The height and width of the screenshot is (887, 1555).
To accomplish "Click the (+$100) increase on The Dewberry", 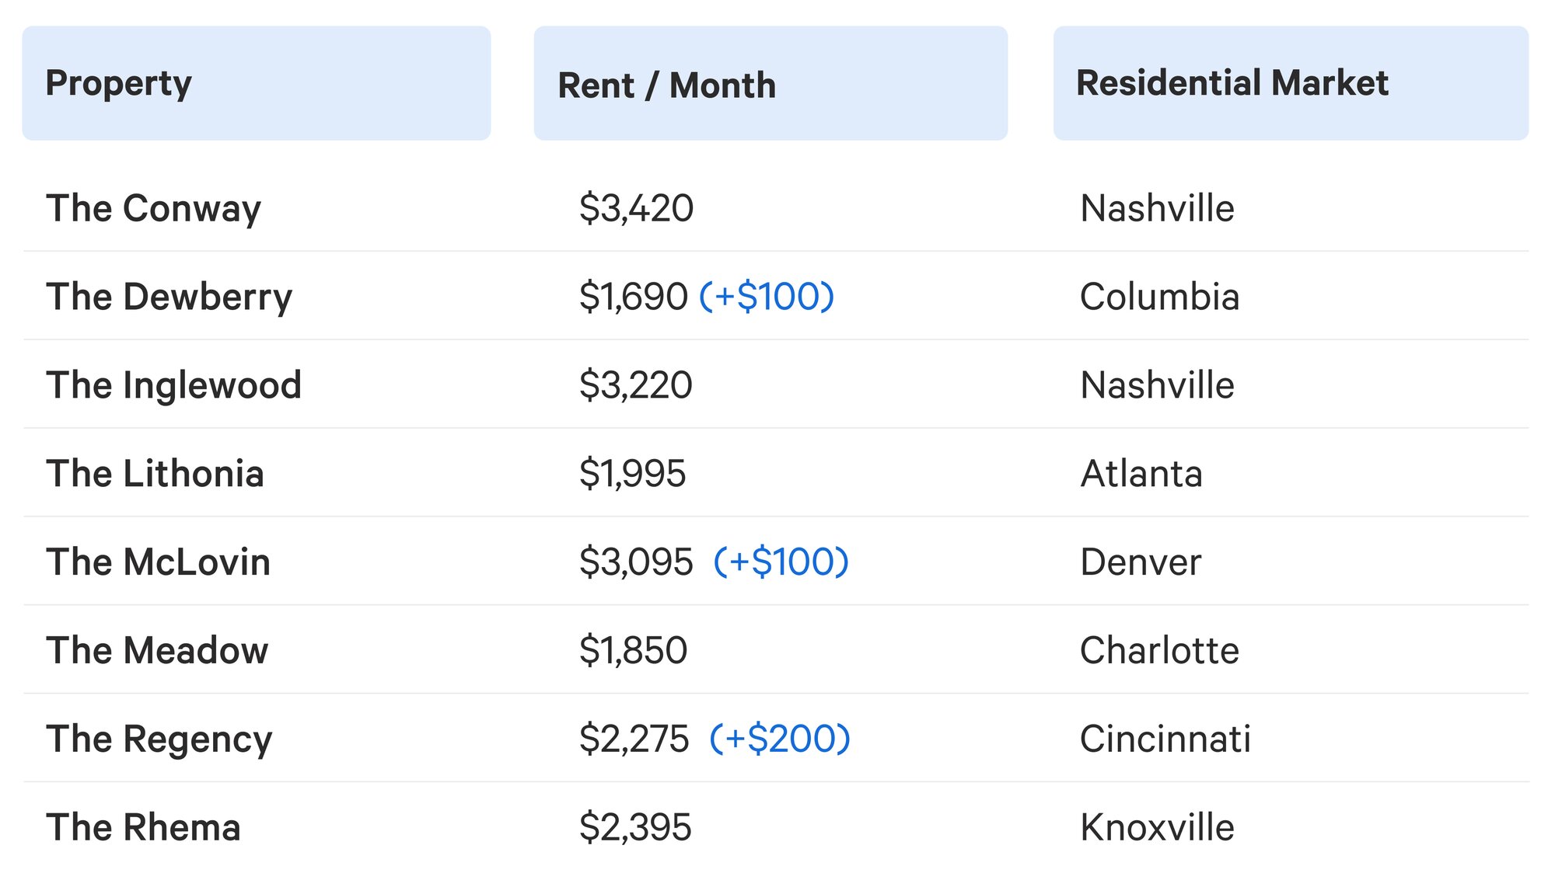I will point(767,297).
